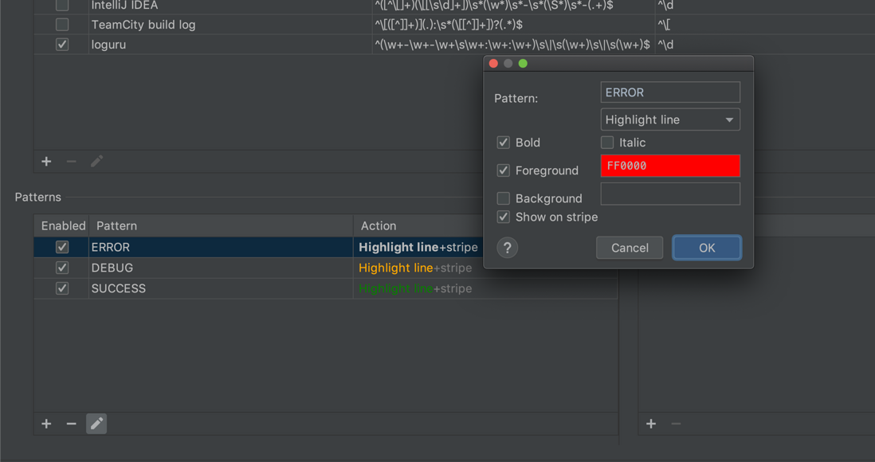Add a new pattern in Patterns toolbar
Image resolution: width=875 pixels, height=462 pixels.
(x=46, y=424)
